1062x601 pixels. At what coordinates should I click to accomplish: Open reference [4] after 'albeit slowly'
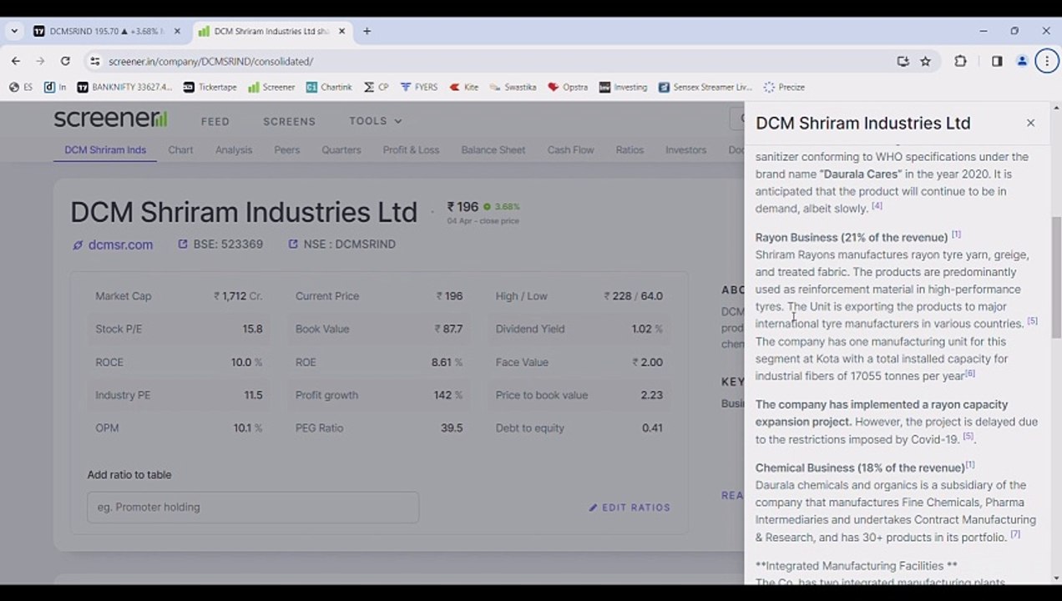(x=877, y=205)
